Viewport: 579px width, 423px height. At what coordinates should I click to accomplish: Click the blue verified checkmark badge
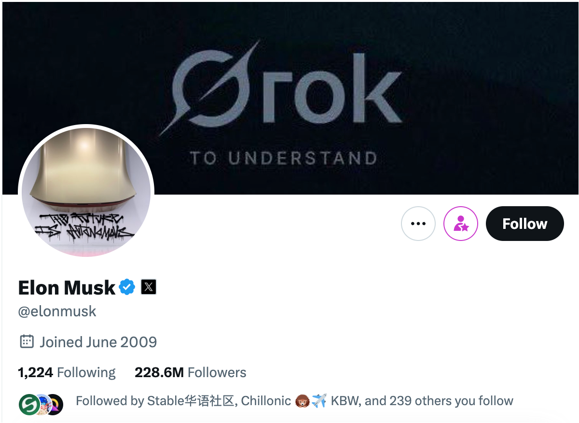[127, 287]
